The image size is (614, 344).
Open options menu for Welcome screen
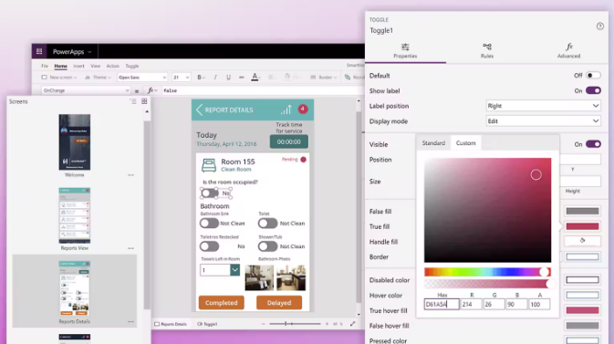pyautogui.click(x=130, y=175)
